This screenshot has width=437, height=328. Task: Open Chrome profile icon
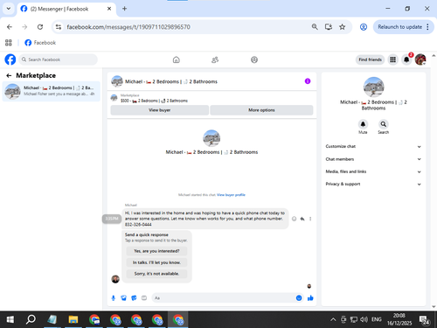[364, 27]
